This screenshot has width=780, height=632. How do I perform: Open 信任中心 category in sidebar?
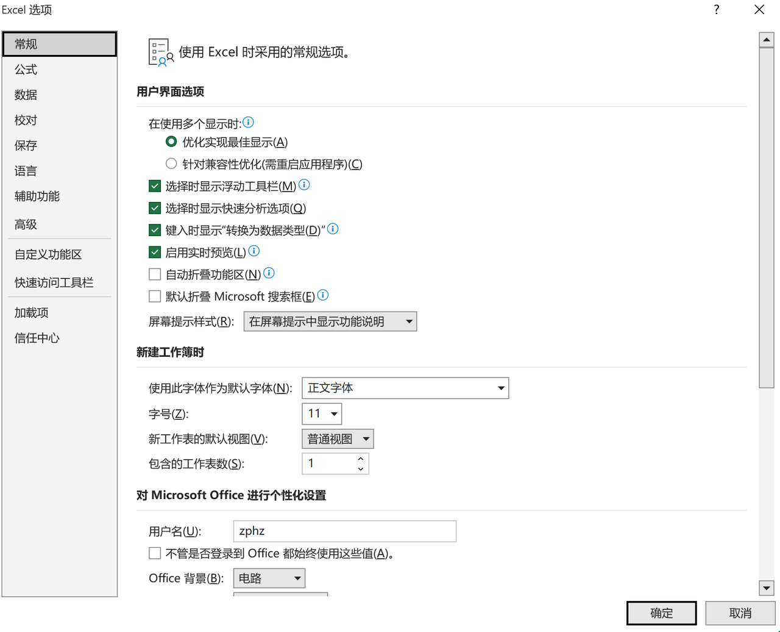(37, 338)
